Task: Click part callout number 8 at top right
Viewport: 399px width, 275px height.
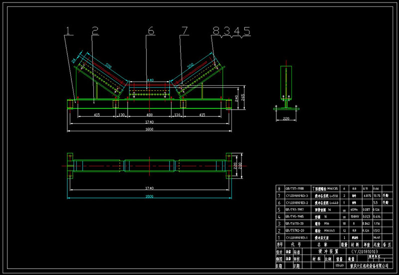Action: pos(216,31)
